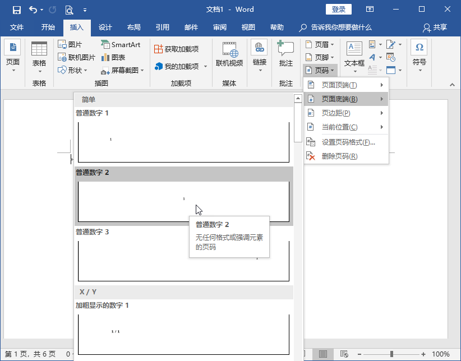Click the zoom slider handle
Viewport: 461px width, 361px height.
click(x=391, y=354)
